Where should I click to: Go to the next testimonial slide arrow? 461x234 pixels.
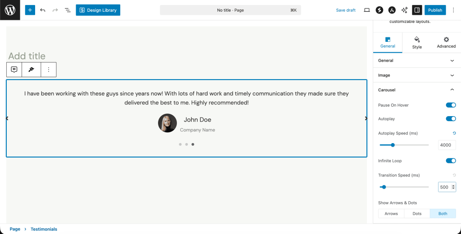(366, 118)
